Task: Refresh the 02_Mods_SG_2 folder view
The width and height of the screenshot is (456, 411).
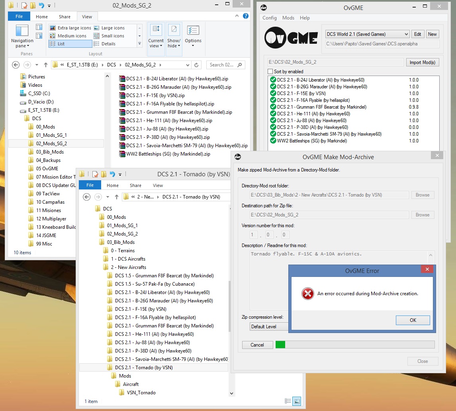Action: pyautogui.click(x=196, y=65)
